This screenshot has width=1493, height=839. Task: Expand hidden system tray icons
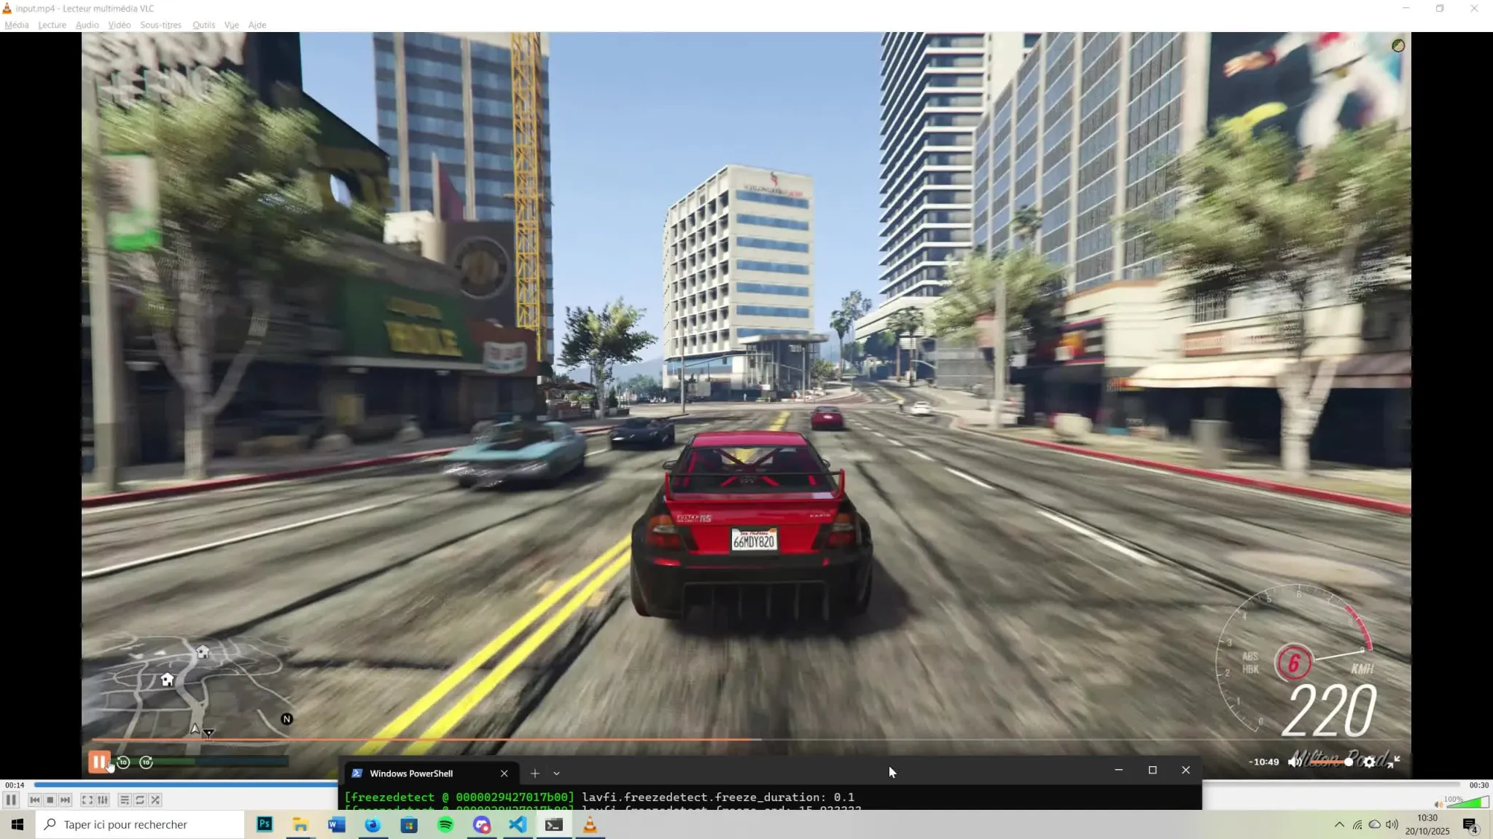[x=1338, y=824]
